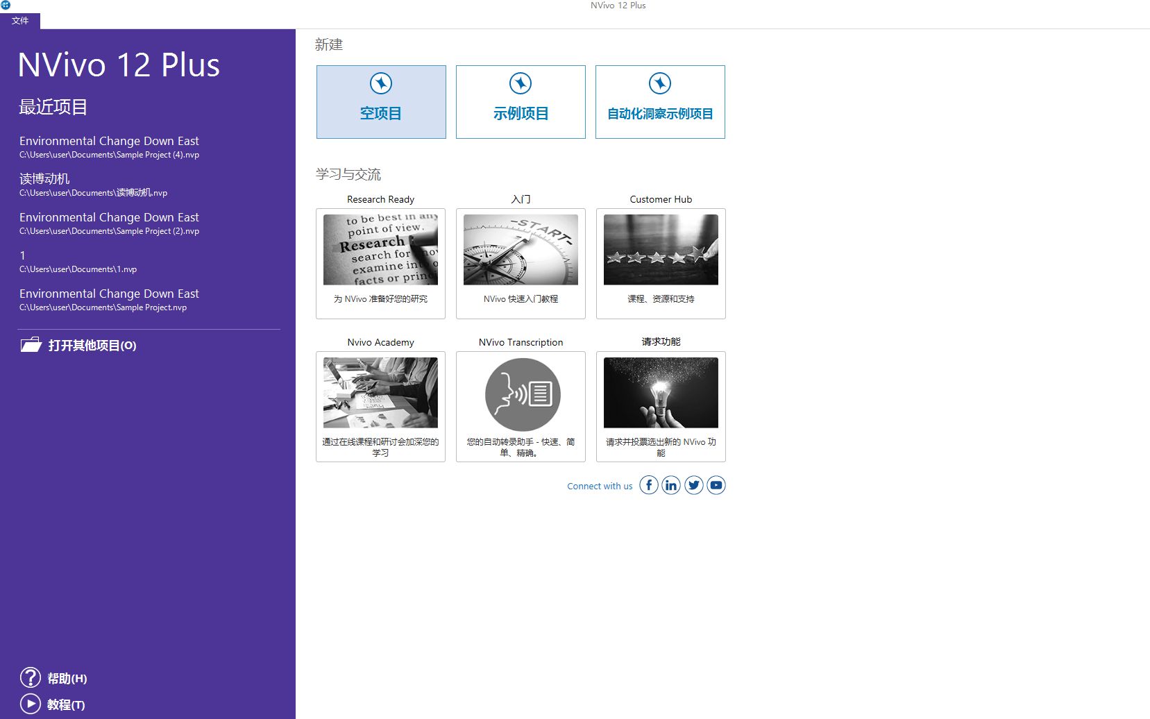Viewport: 1150px width, 719px height.
Task: Open recent project Sample Project.nvp
Action: click(109, 300)
